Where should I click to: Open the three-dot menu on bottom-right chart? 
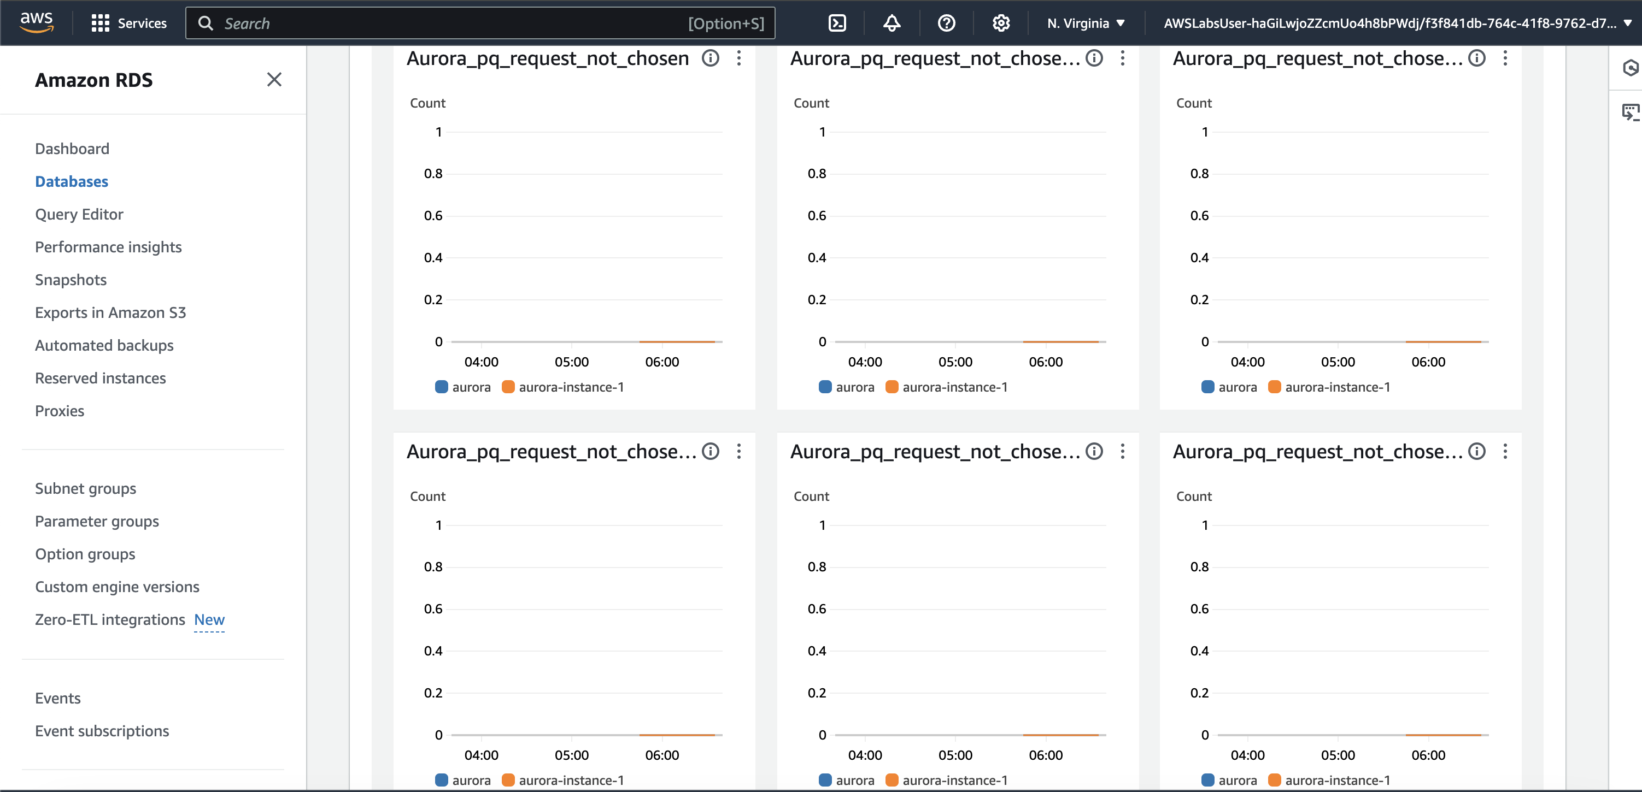pos(1505,451)
